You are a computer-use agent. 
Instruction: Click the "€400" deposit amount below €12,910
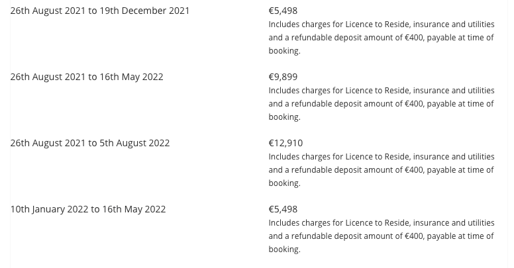(x=414, y=170)
